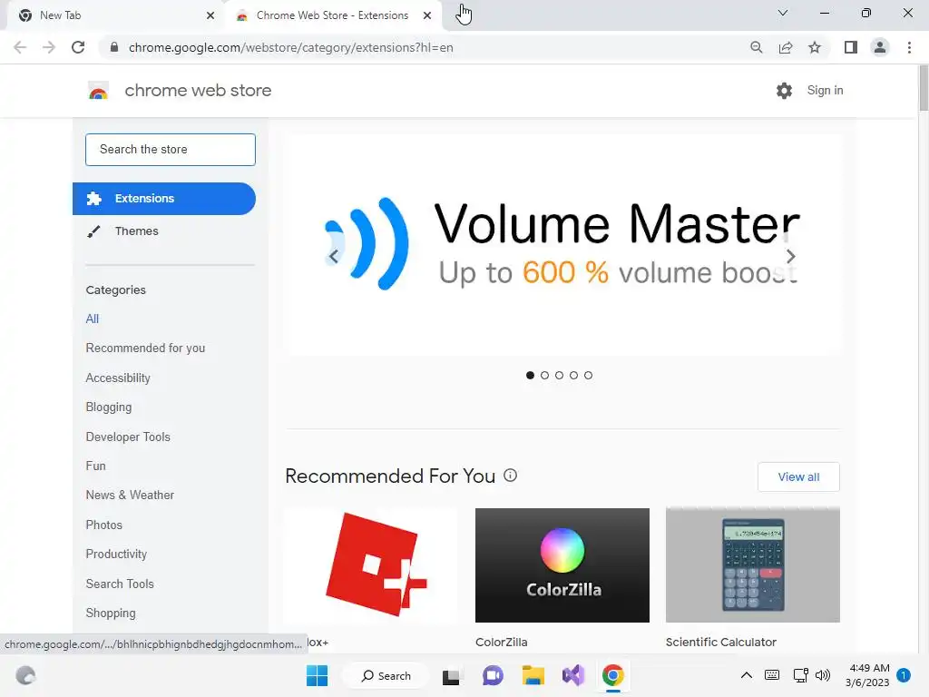Open the ColorZilla extension thumbnail
The image size is (929, 697).
(x=562, y=564)
